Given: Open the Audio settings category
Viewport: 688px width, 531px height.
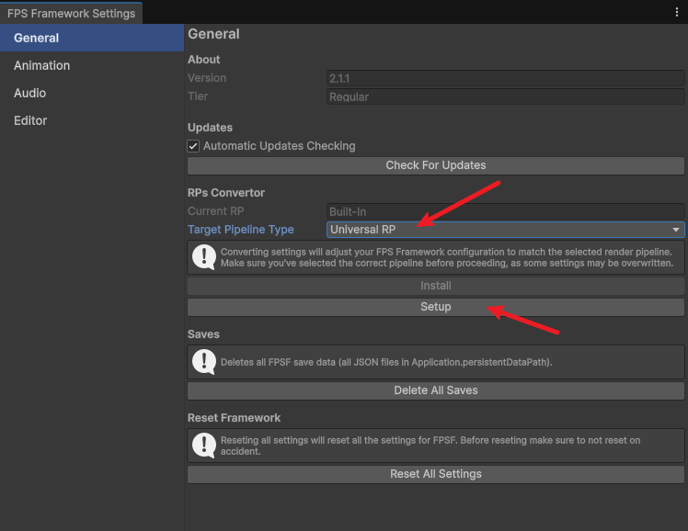Looking at the screenshot, I should pyautogui.click(x=92, y=93).
